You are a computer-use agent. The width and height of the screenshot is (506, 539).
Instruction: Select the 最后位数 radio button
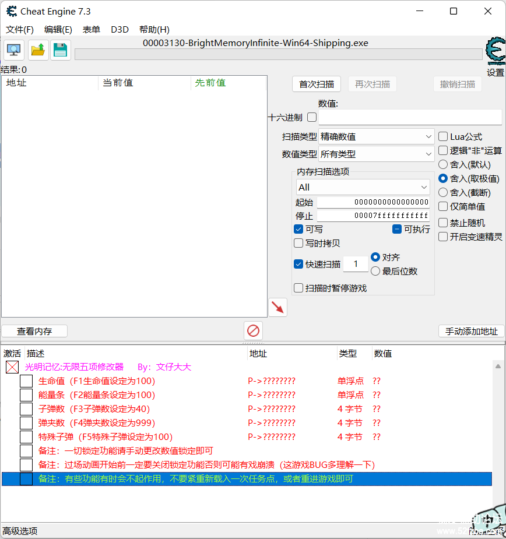coord(375,271)
